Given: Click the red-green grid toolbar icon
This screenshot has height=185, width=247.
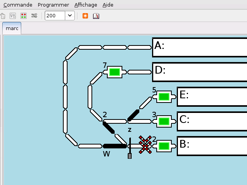Looking at the screenshot, I should click(24, 16).
